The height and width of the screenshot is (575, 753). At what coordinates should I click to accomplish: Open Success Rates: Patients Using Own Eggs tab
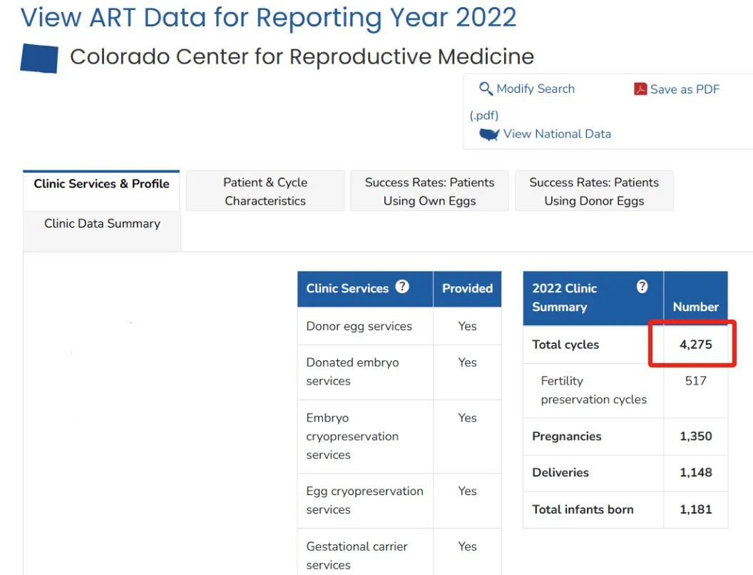click(429, 190)
